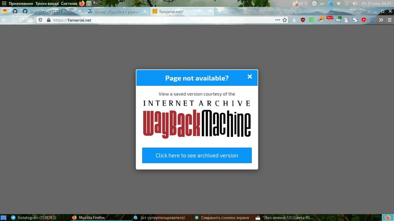Close the Issues PipeWire tab
This screenshot has width=394, height=221.
tap(145, 11)
